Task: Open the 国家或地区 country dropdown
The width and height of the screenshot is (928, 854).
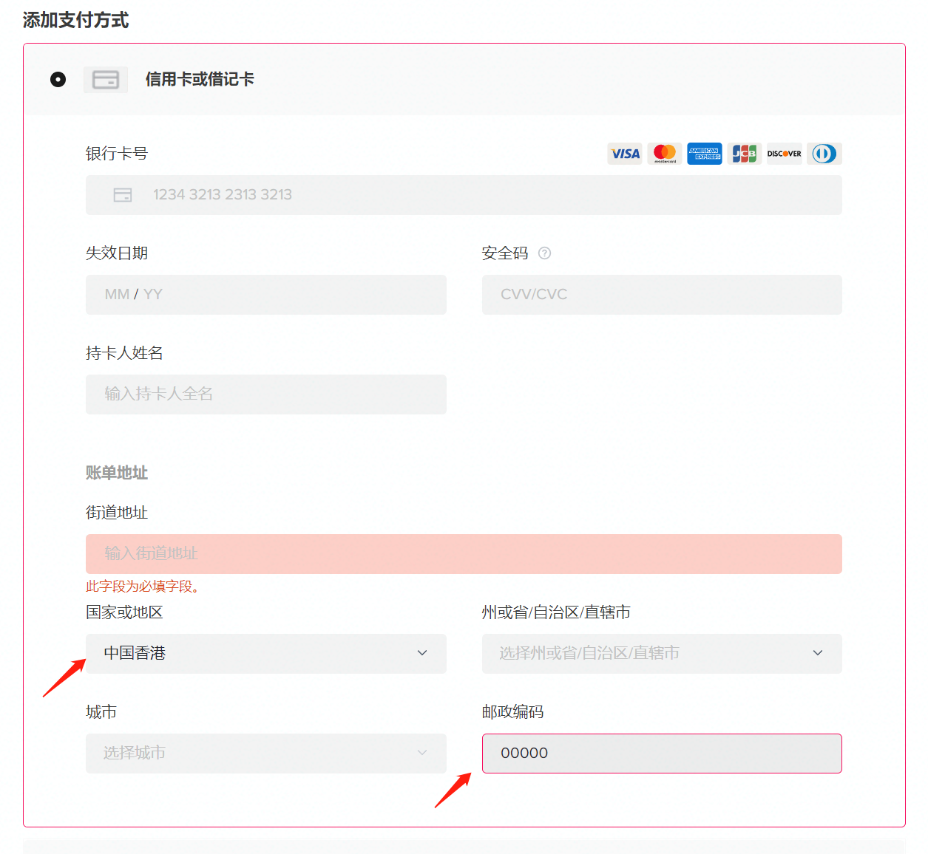Action: pyautogui.click(x=265, y=654)
